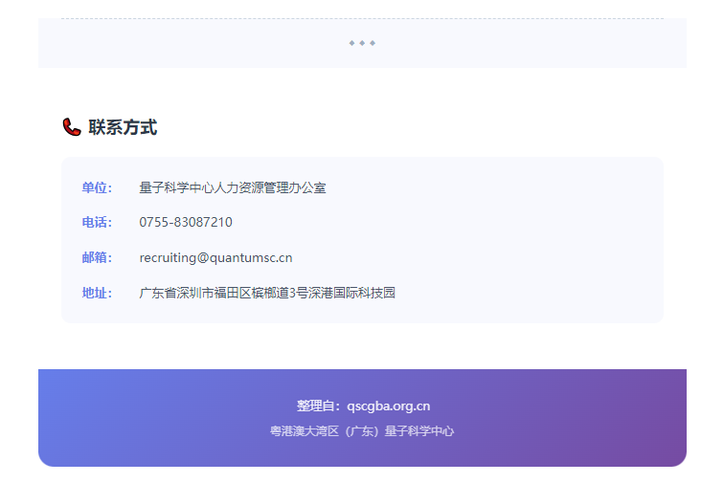This screenshot has width=724, height=483.
Task: Click email recruiting@quantumsc.cn
Action: pyautogui.click(x=215, y=258)
